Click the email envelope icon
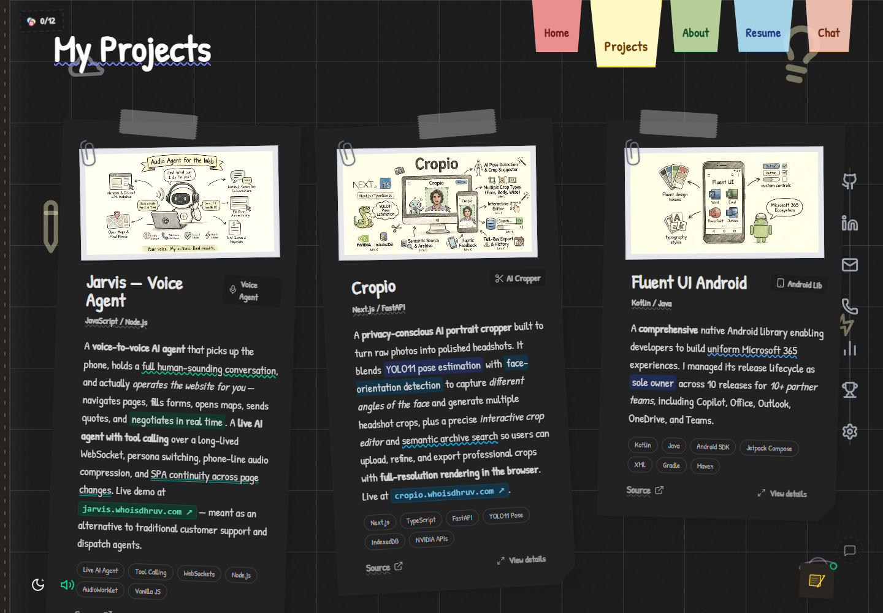The image size is (883, 613). click(x=850, y=265)
